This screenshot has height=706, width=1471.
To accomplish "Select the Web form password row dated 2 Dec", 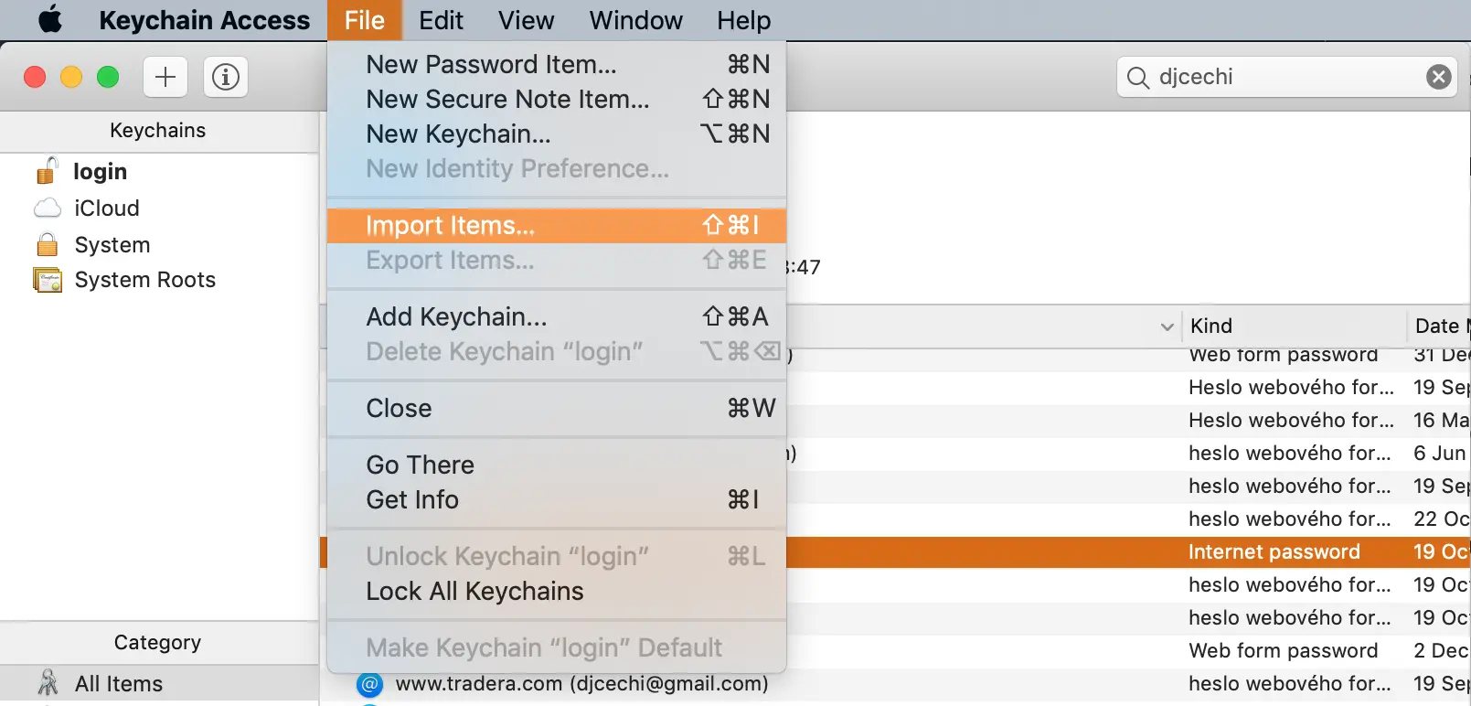I will pyautogui.click(x=1128, y=651).
